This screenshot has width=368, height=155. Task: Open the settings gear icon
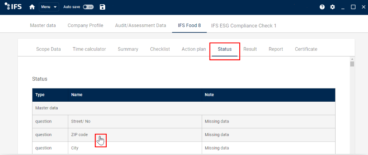click(332, 7)
